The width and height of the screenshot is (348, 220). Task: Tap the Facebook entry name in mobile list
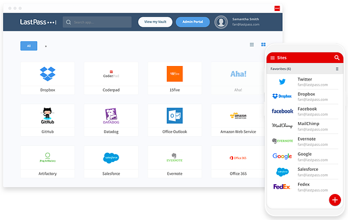tap(307, 109)
